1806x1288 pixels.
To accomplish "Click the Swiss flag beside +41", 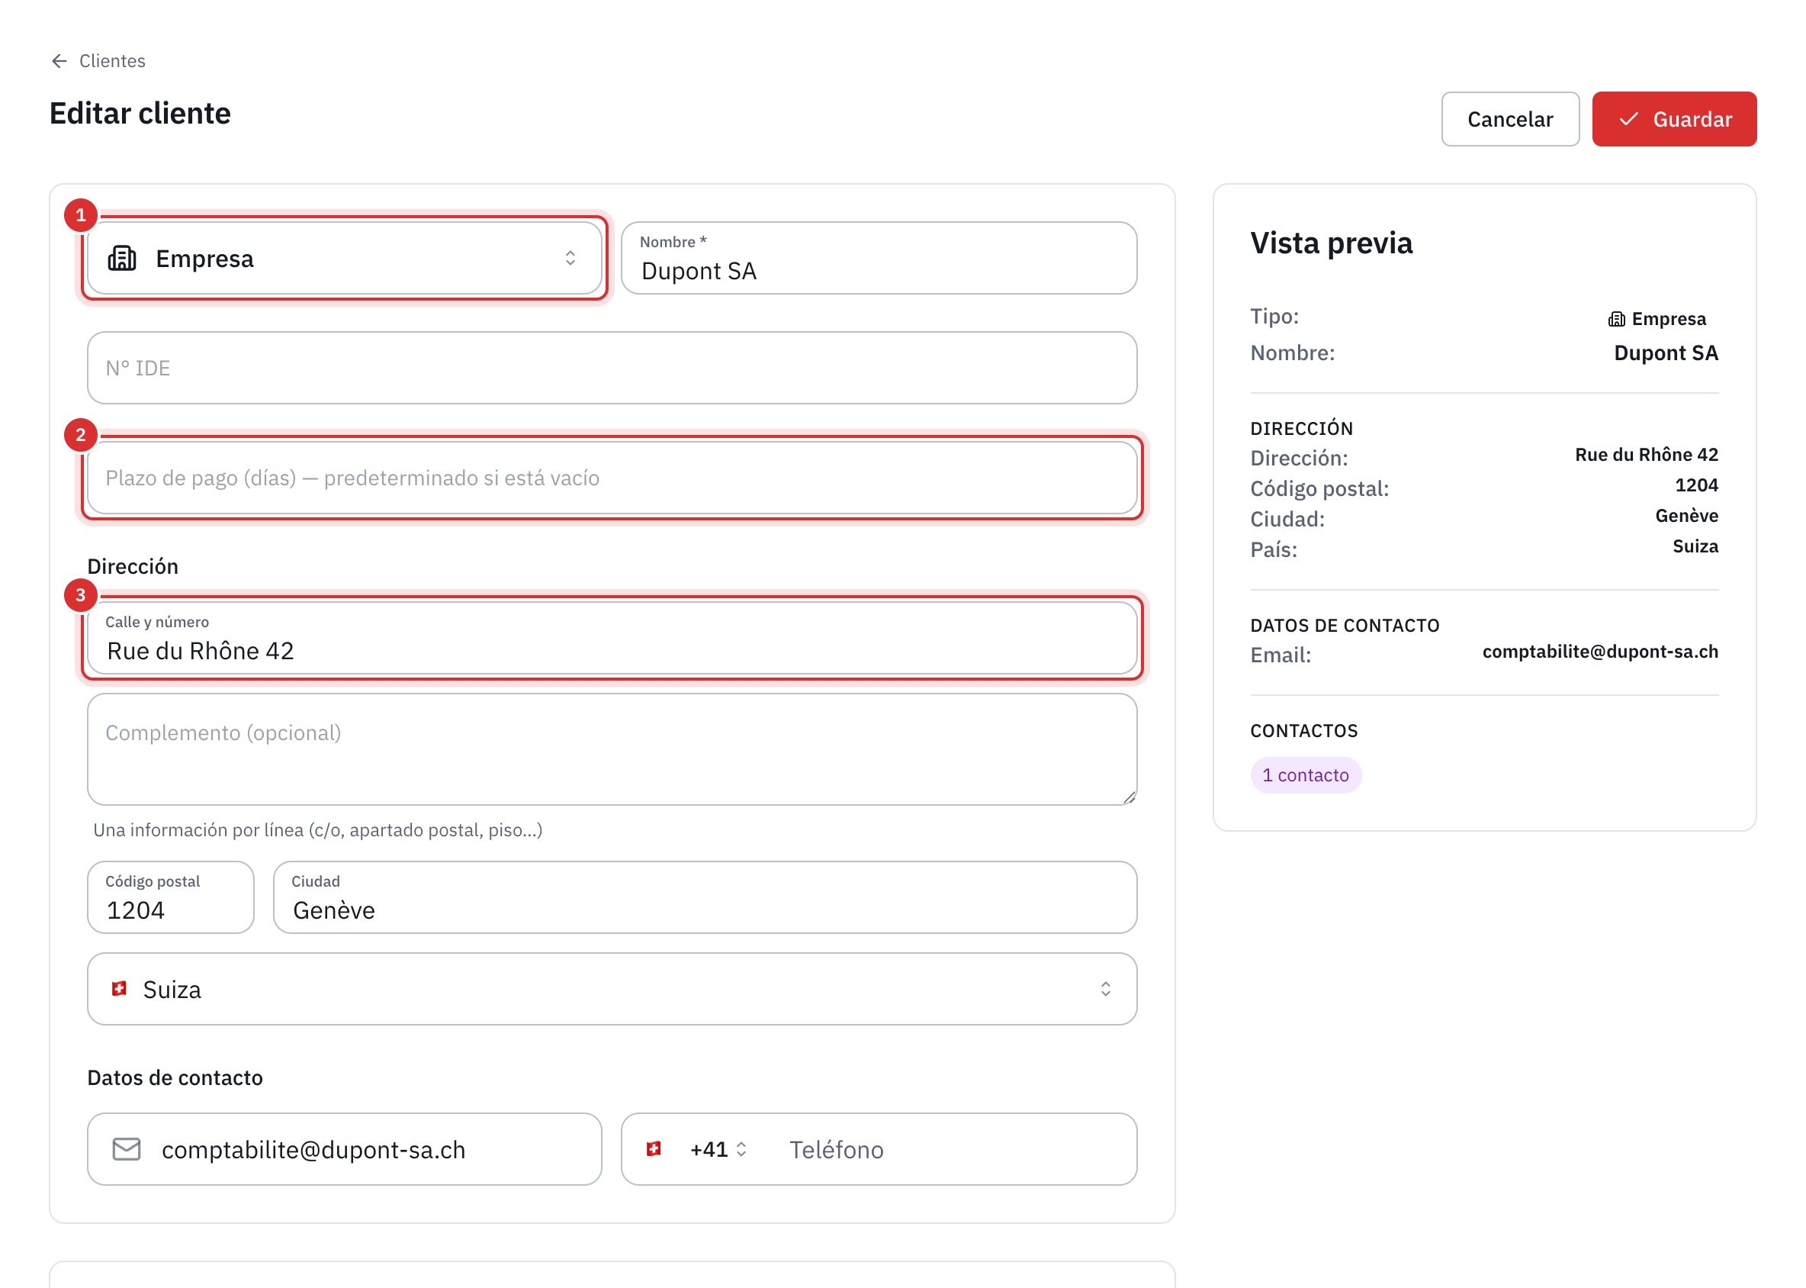I will 654,1149.
